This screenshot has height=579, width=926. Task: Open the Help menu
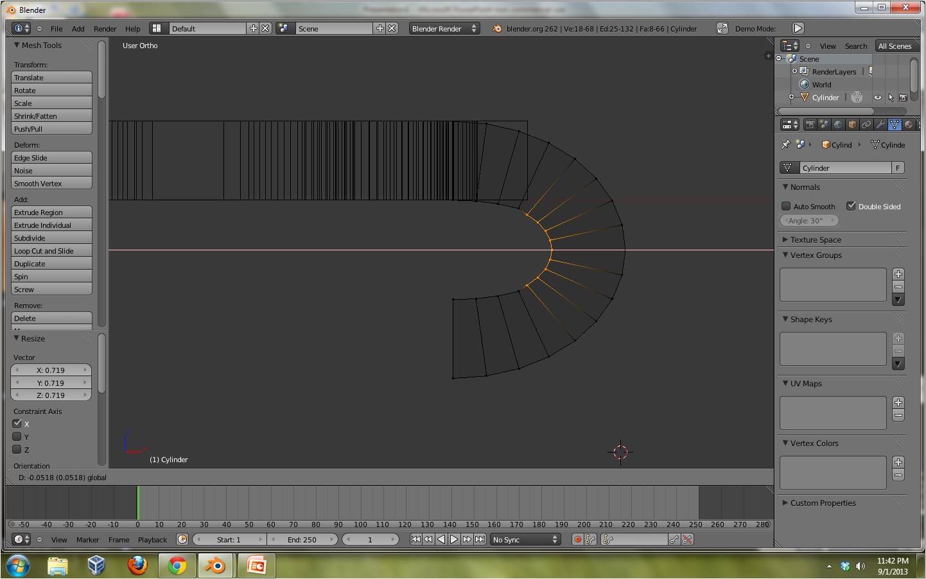tap(132, 28)
